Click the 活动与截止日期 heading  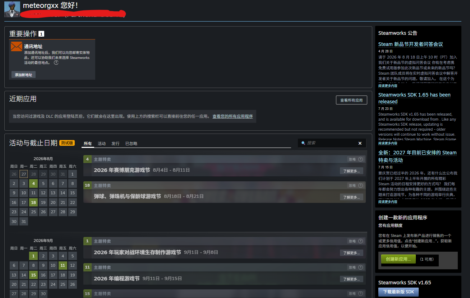pyautogui.click(x=33, y=143)
